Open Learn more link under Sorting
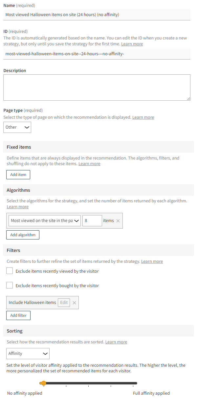 [116, 341]
